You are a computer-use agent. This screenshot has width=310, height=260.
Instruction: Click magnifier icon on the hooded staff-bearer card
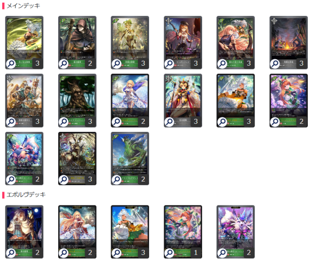(64, 64)
